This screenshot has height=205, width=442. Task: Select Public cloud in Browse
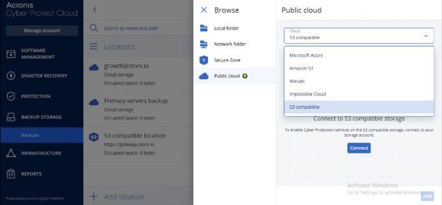click(x=235, y=76)
